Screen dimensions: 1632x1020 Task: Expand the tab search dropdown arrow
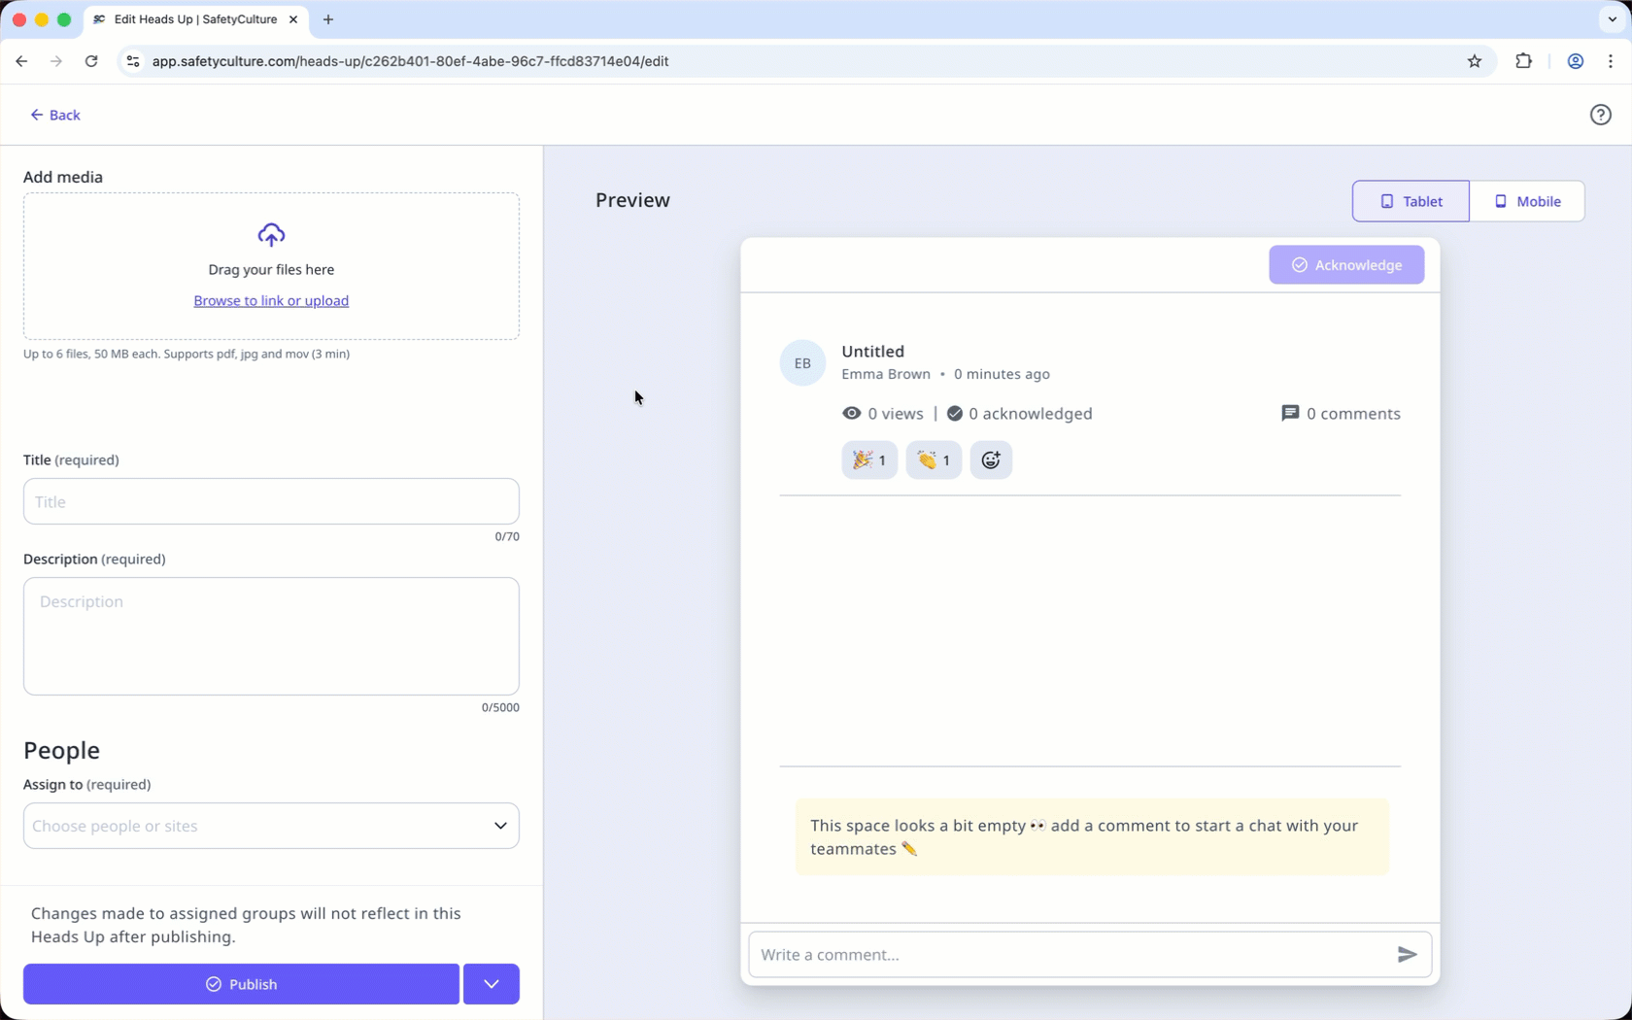click(1612, 19)
